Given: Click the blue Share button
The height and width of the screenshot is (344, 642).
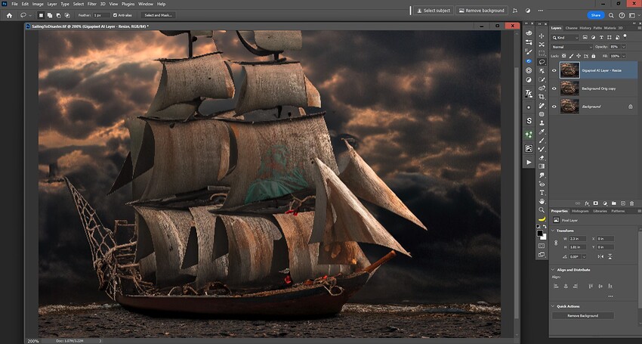Looking at the screenshot, I should 596,15.
